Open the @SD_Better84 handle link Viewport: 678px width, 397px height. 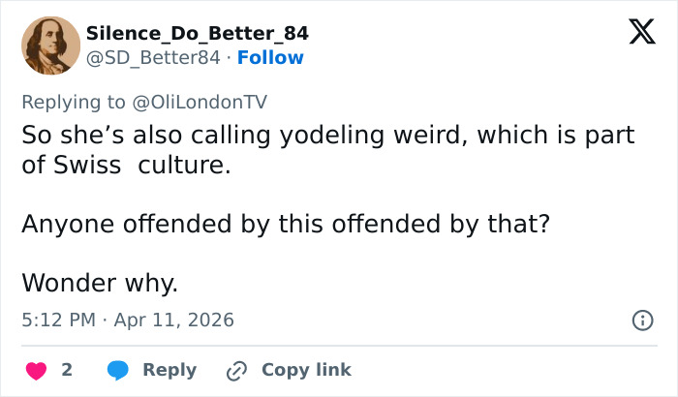pyautogui.click(x=153, y=57)
